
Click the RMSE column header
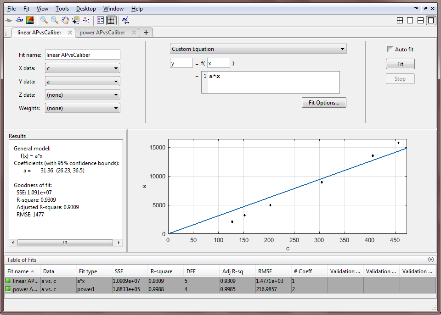coord(273,271)
